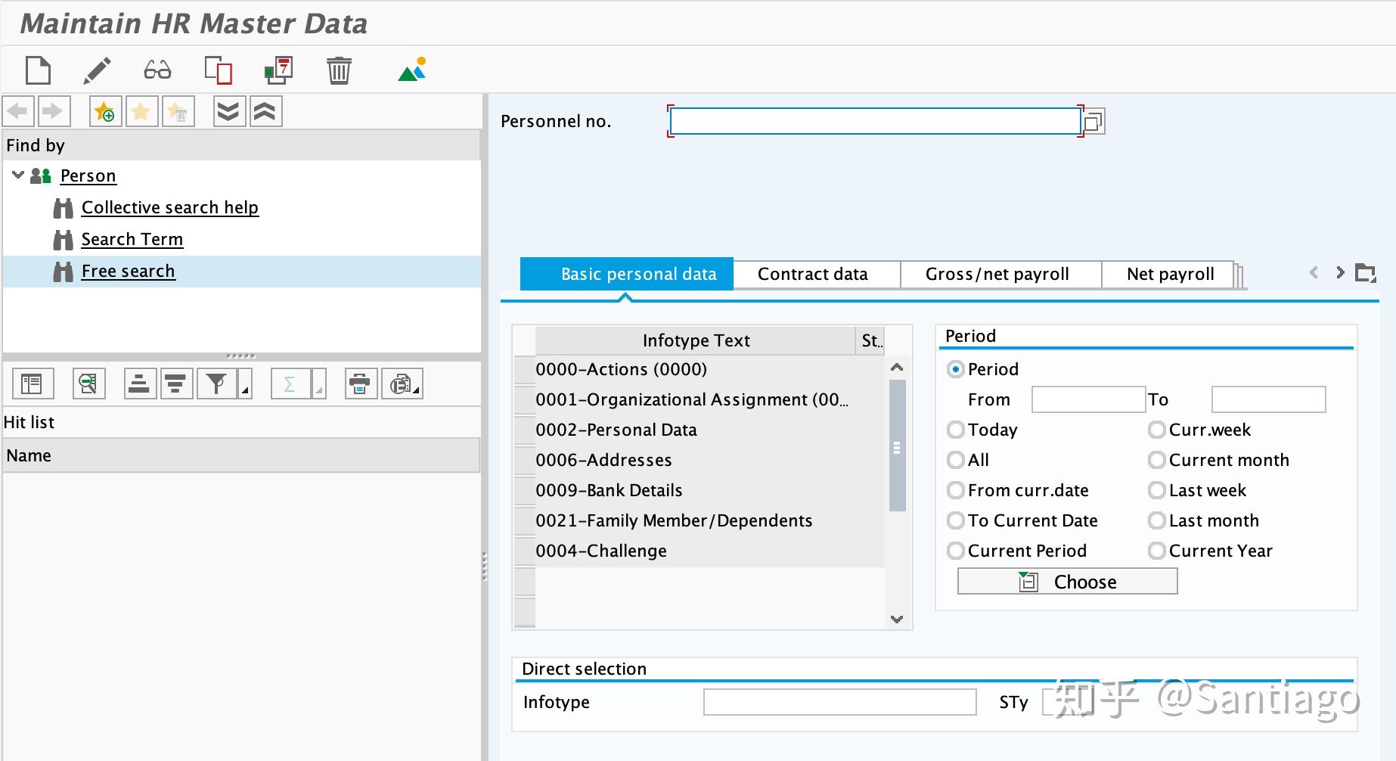
Task: Open Display mode with the glasses icon
Action: click(157, 70)
